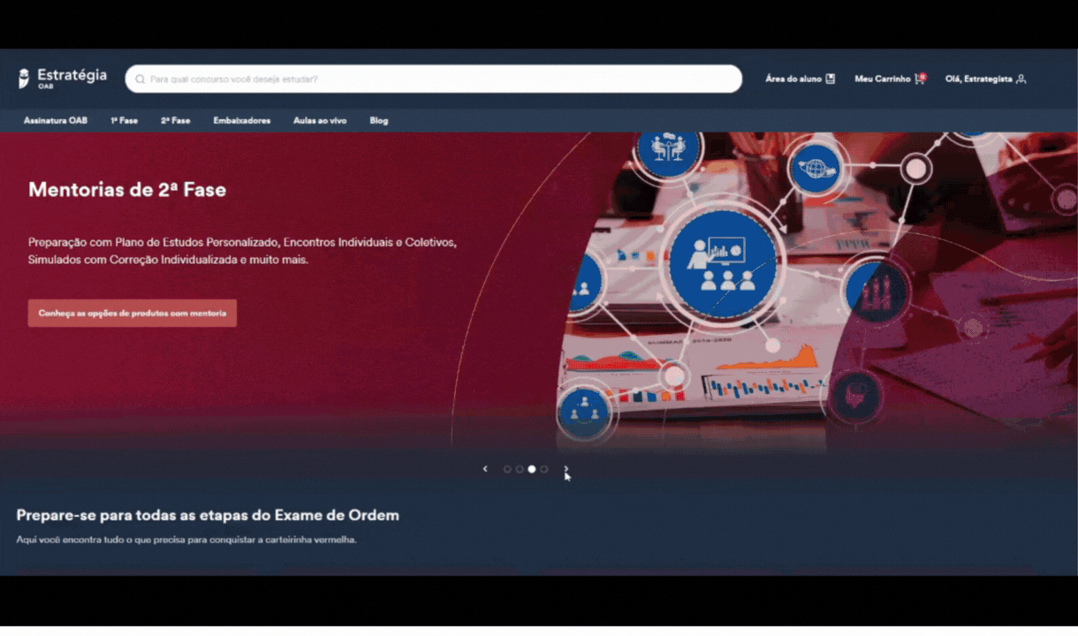Click the banner's large presentation icon

click(x=723, y=263)
